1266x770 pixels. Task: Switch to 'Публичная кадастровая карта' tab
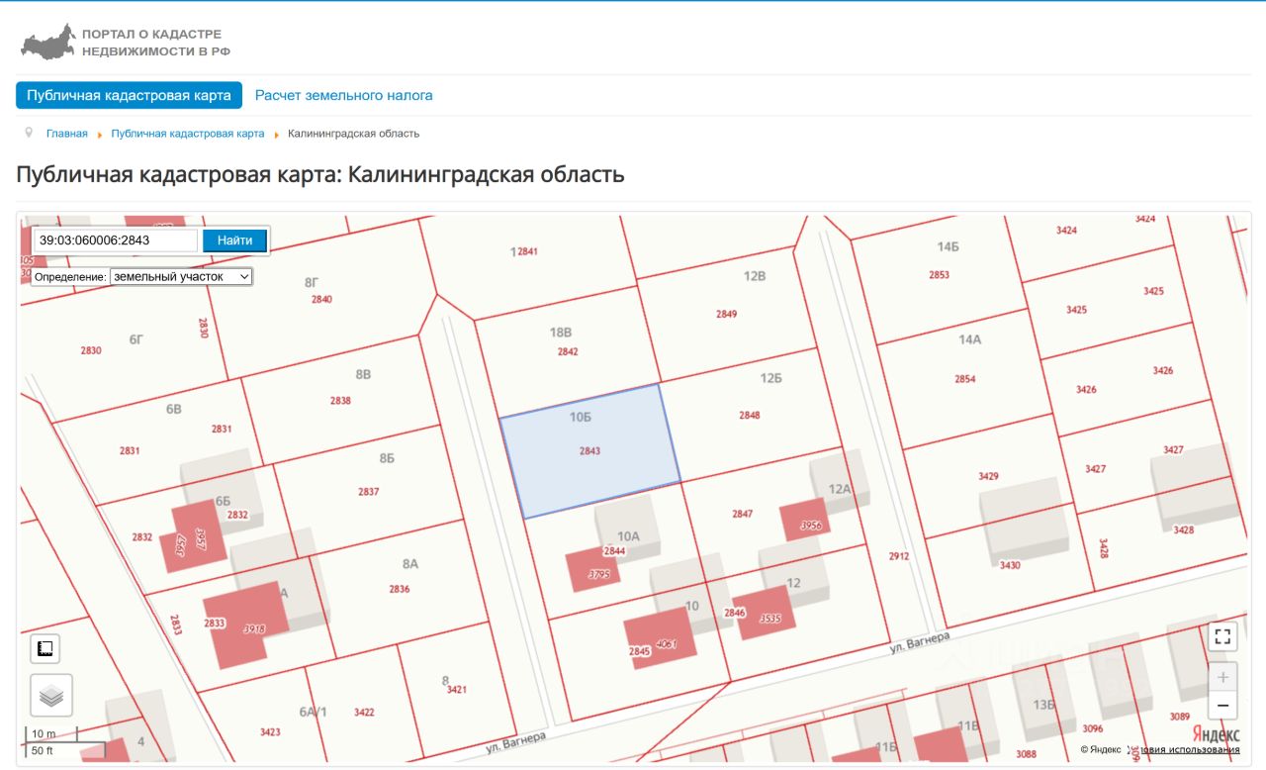(x=129, y=95)
